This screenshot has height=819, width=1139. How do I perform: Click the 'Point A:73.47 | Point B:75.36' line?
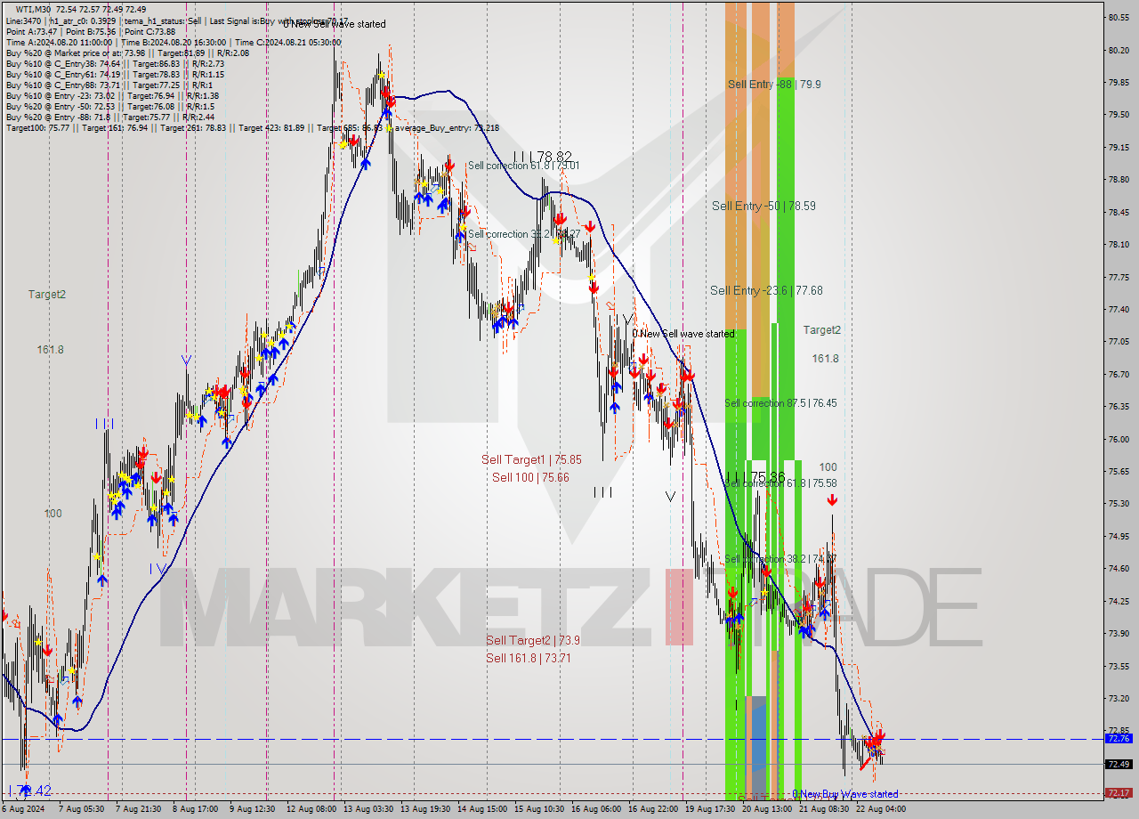click(x=91, y=31)
